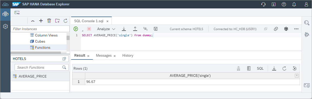Click the cube-shaped database icon in the console toolbar

point(286,29)
